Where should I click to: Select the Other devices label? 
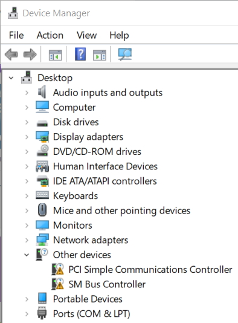click(82, 255)
